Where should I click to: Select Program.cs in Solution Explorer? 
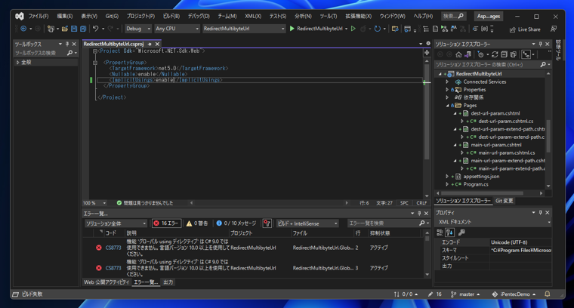click(476, 184)
